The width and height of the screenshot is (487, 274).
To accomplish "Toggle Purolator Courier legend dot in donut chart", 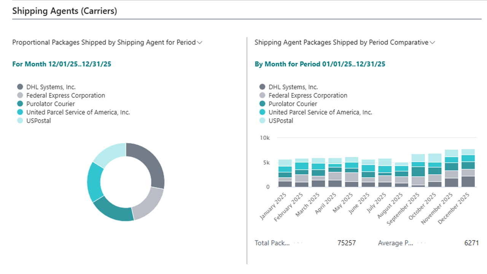I will click(20, 104).
